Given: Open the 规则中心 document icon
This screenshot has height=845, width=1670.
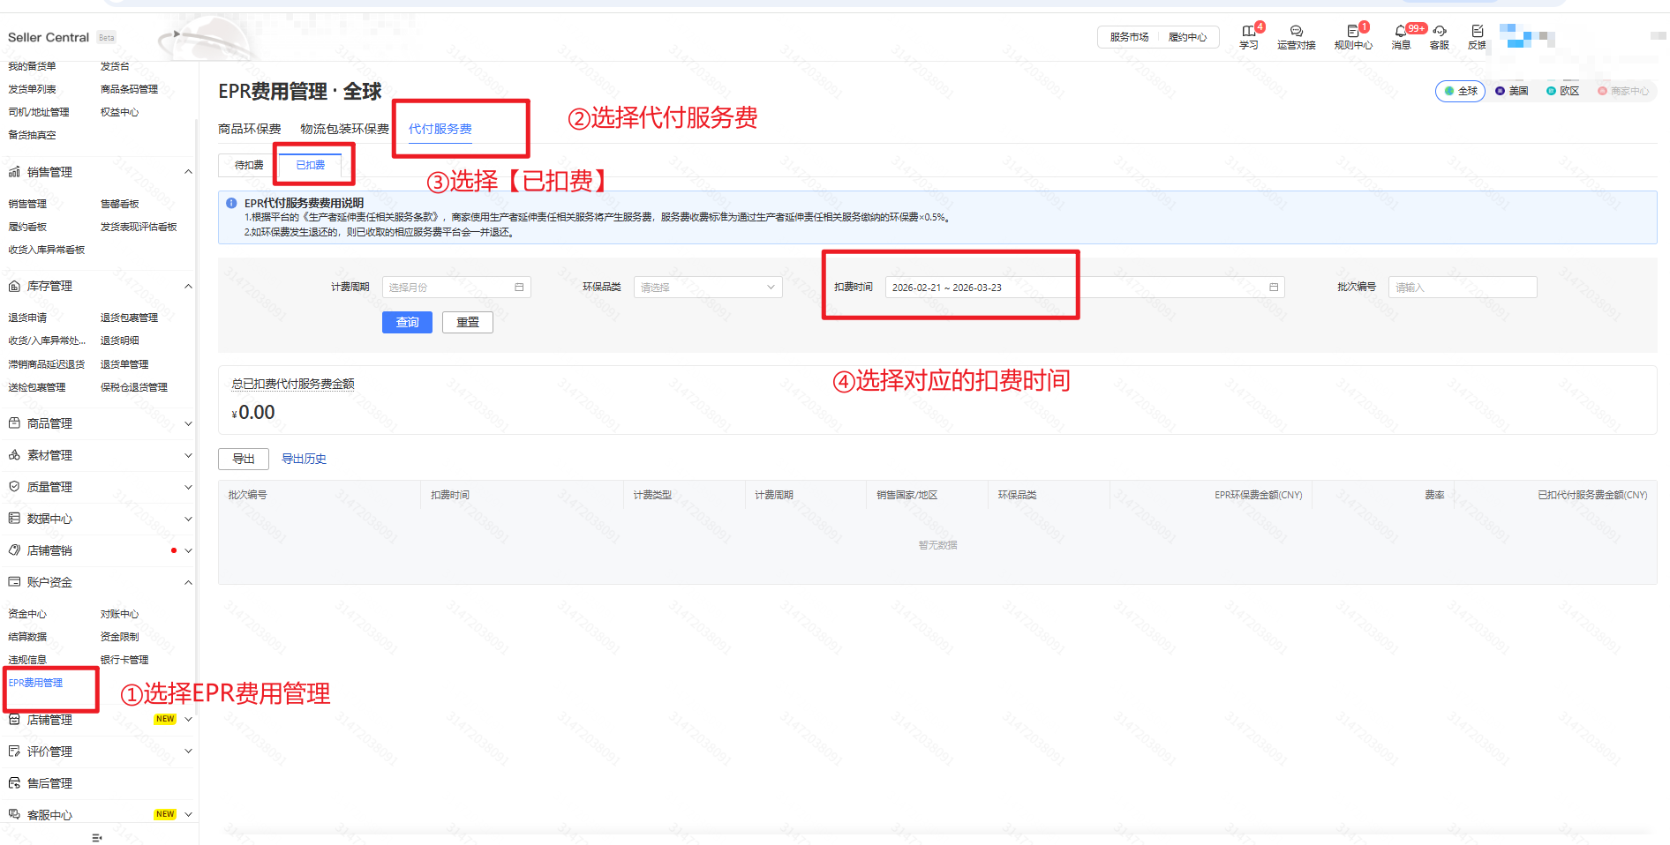Looking at the screenshot, I should point(1352,32).
